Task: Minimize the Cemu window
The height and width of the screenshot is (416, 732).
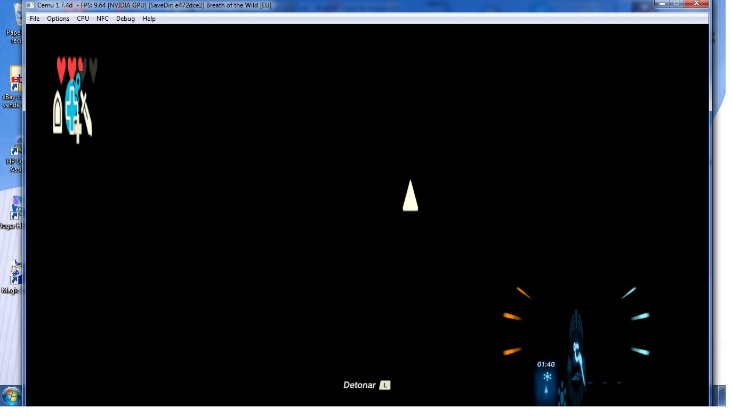Action: pos(662,4)
